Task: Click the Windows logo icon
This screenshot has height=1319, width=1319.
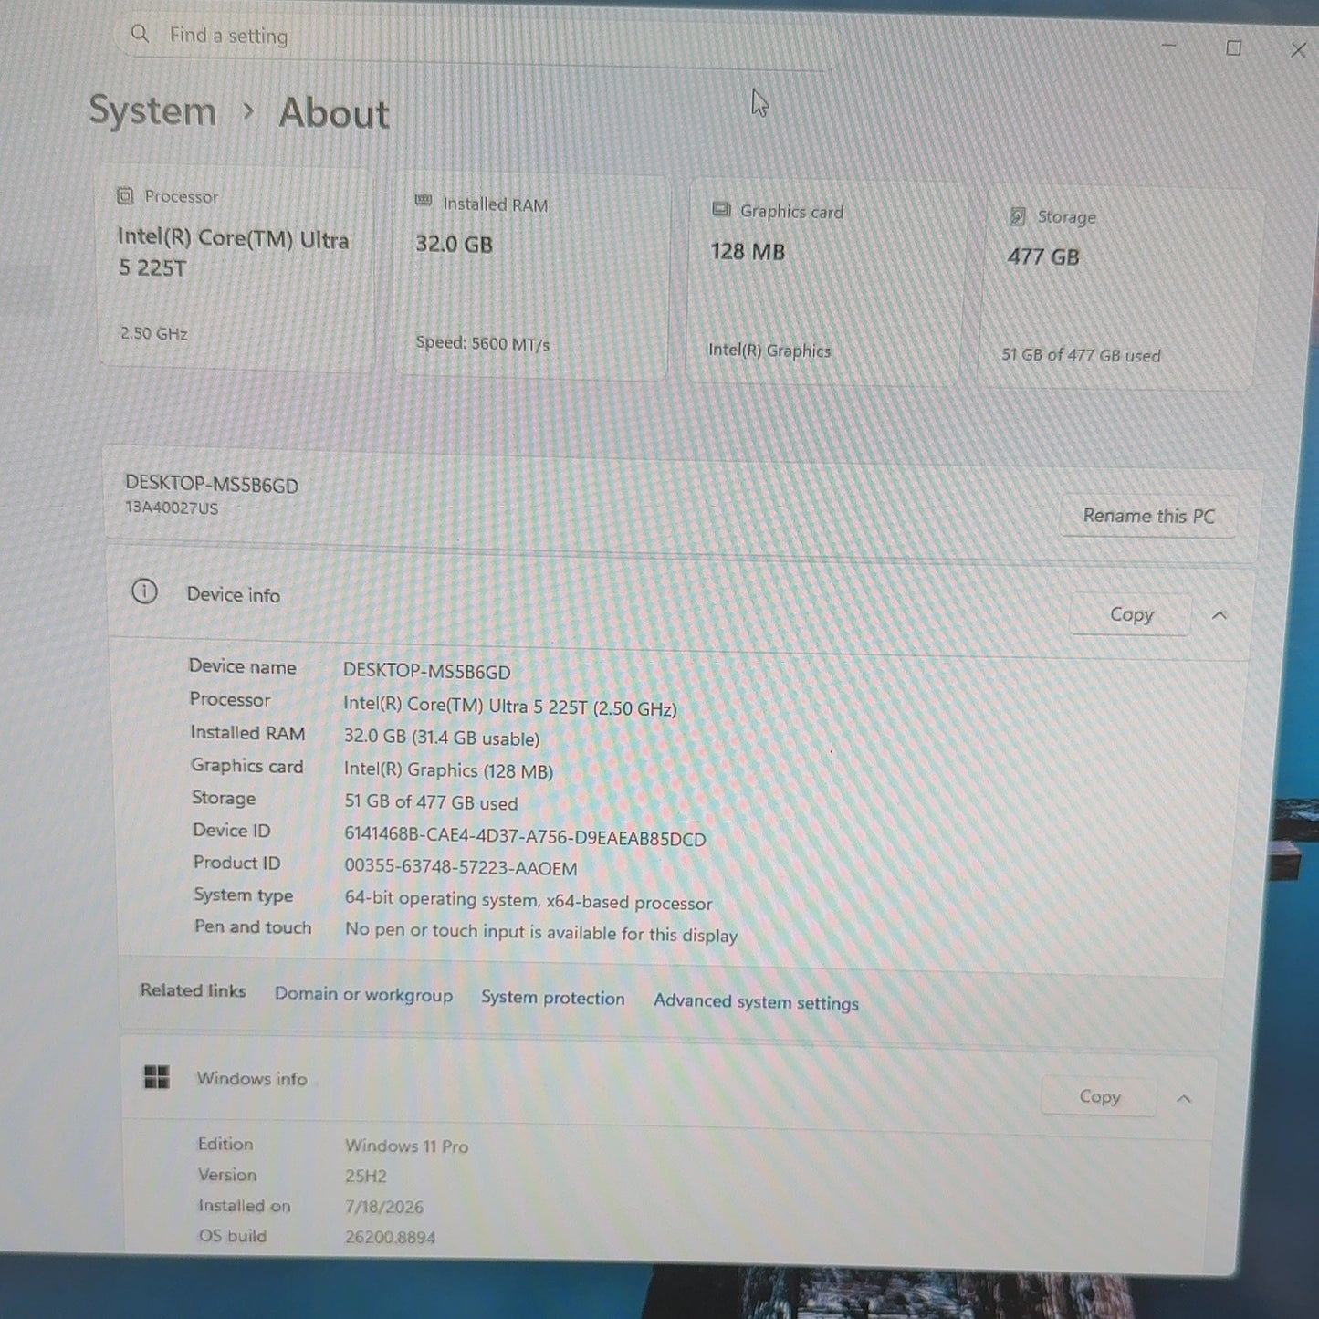Action: pos(157,1077)
